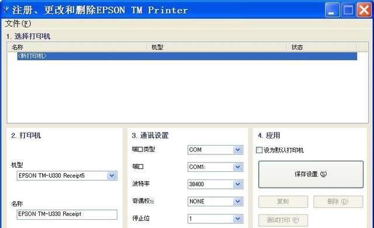This screenshot has height=228, width=374.
Task: Click the application icon in title bar
Action: coord(6,10)
